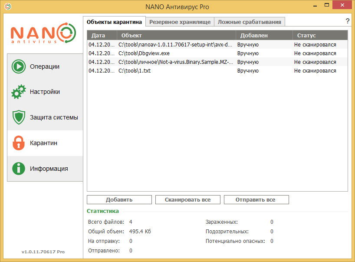Image resolution: width=355 pixels, height=262 pixels.
Task: Click the green gears Настройки icon
Action: coord(19,92)
